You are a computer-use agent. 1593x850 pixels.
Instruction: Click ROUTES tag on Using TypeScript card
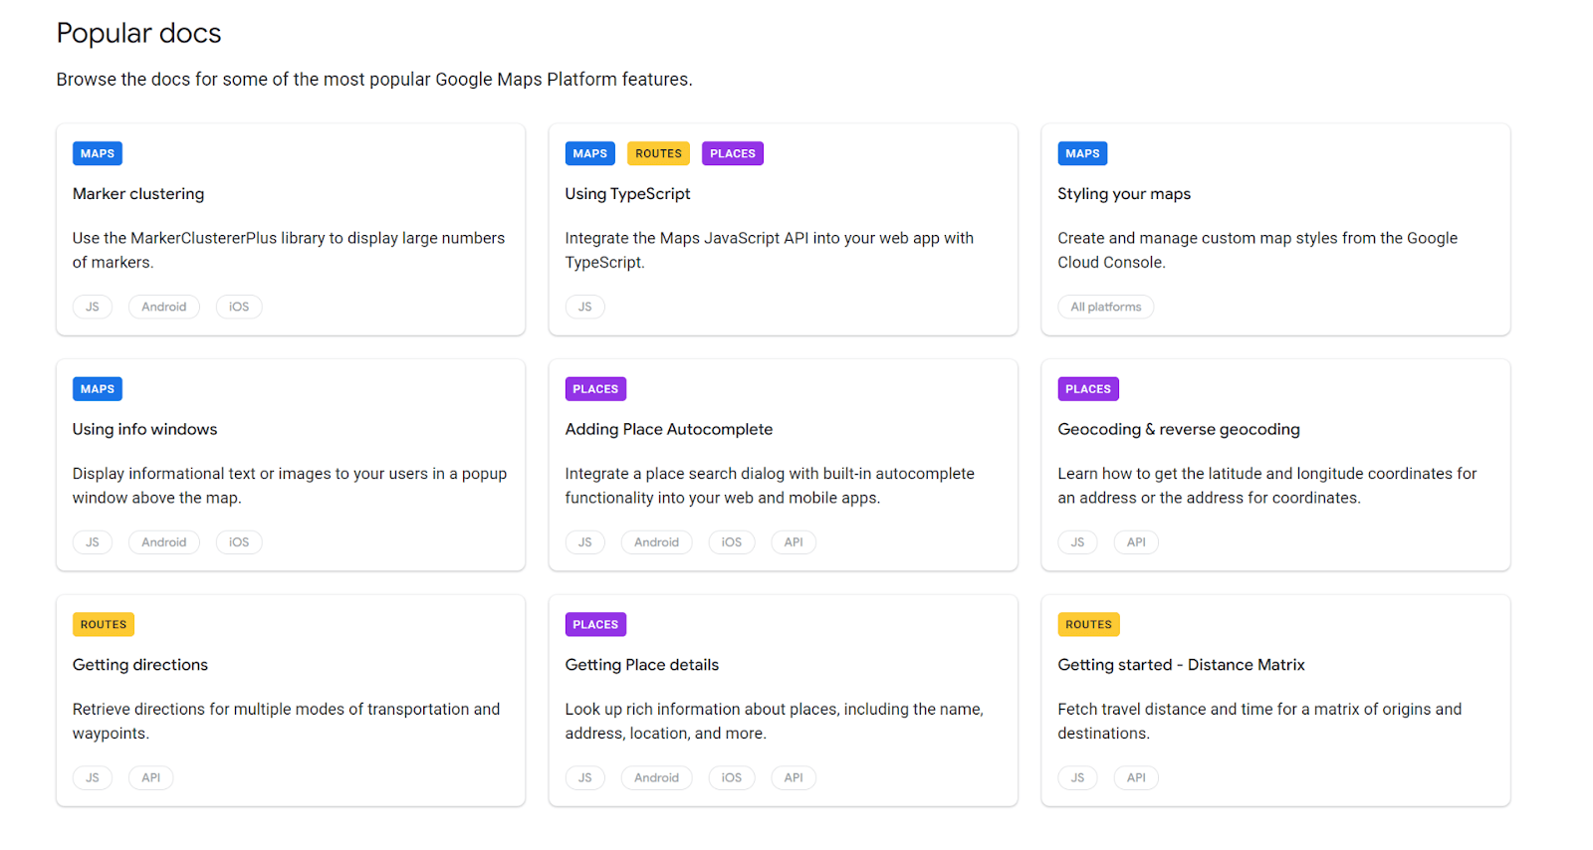tap(658, 153)
